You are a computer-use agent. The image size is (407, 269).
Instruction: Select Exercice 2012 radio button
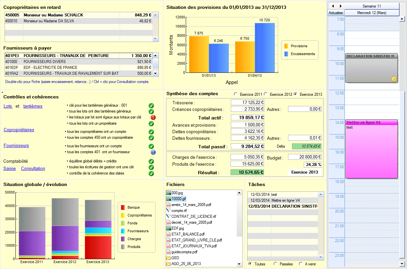coord(266,94)
